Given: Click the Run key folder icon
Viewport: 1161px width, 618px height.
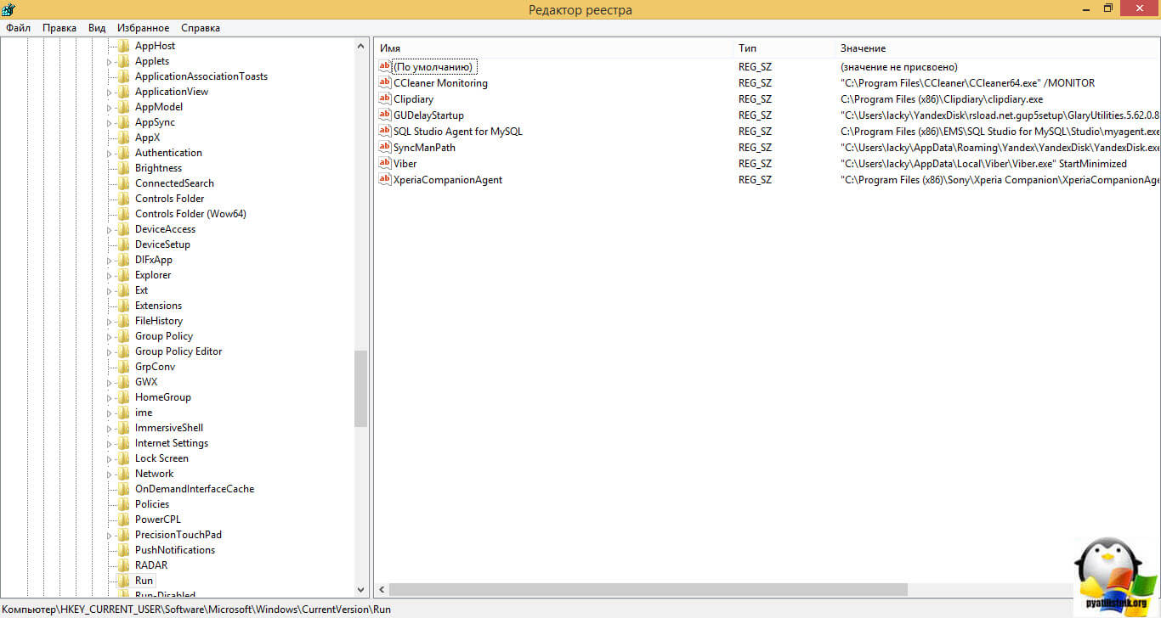Looking at the screenshot, I should point(123,581).
